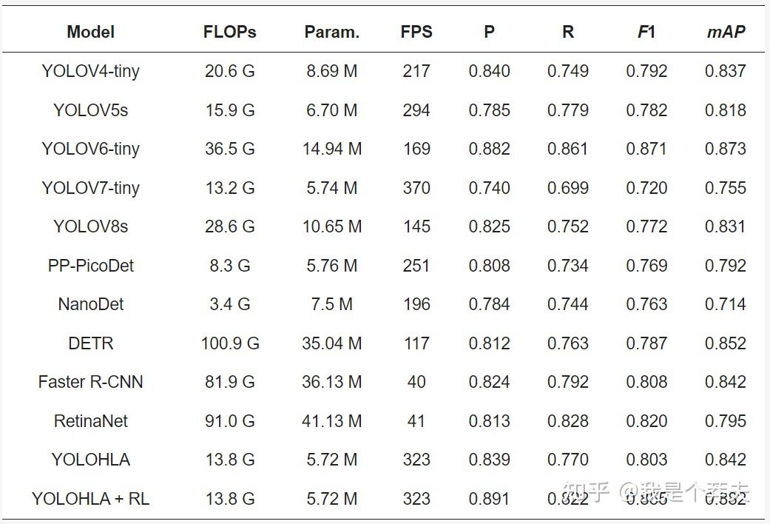Click the mAP column header
The image size is (770, 524).
(725, 32)
